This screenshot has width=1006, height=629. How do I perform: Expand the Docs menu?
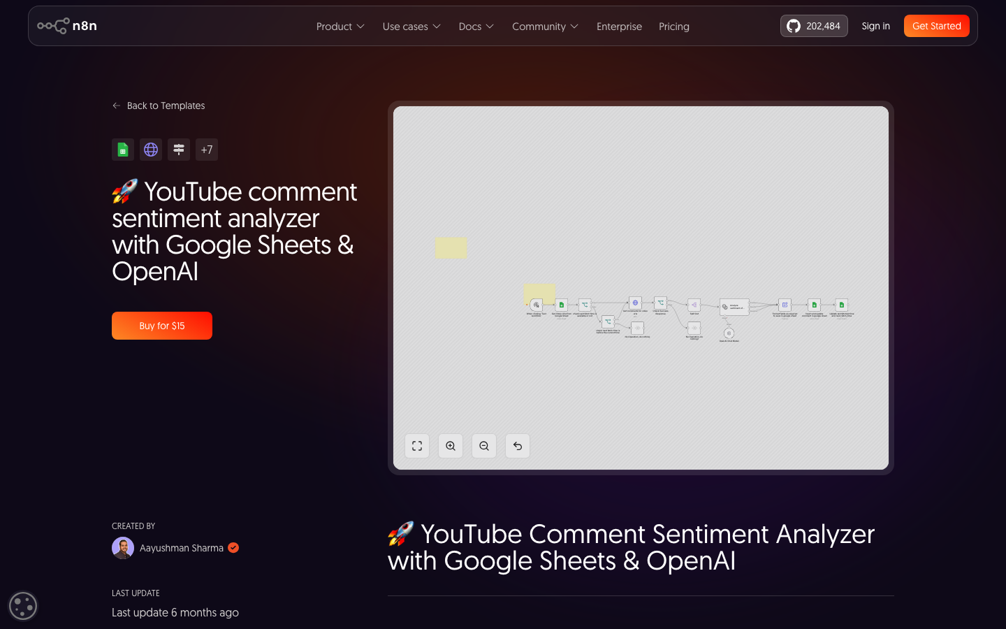click(x=476, y=27)
